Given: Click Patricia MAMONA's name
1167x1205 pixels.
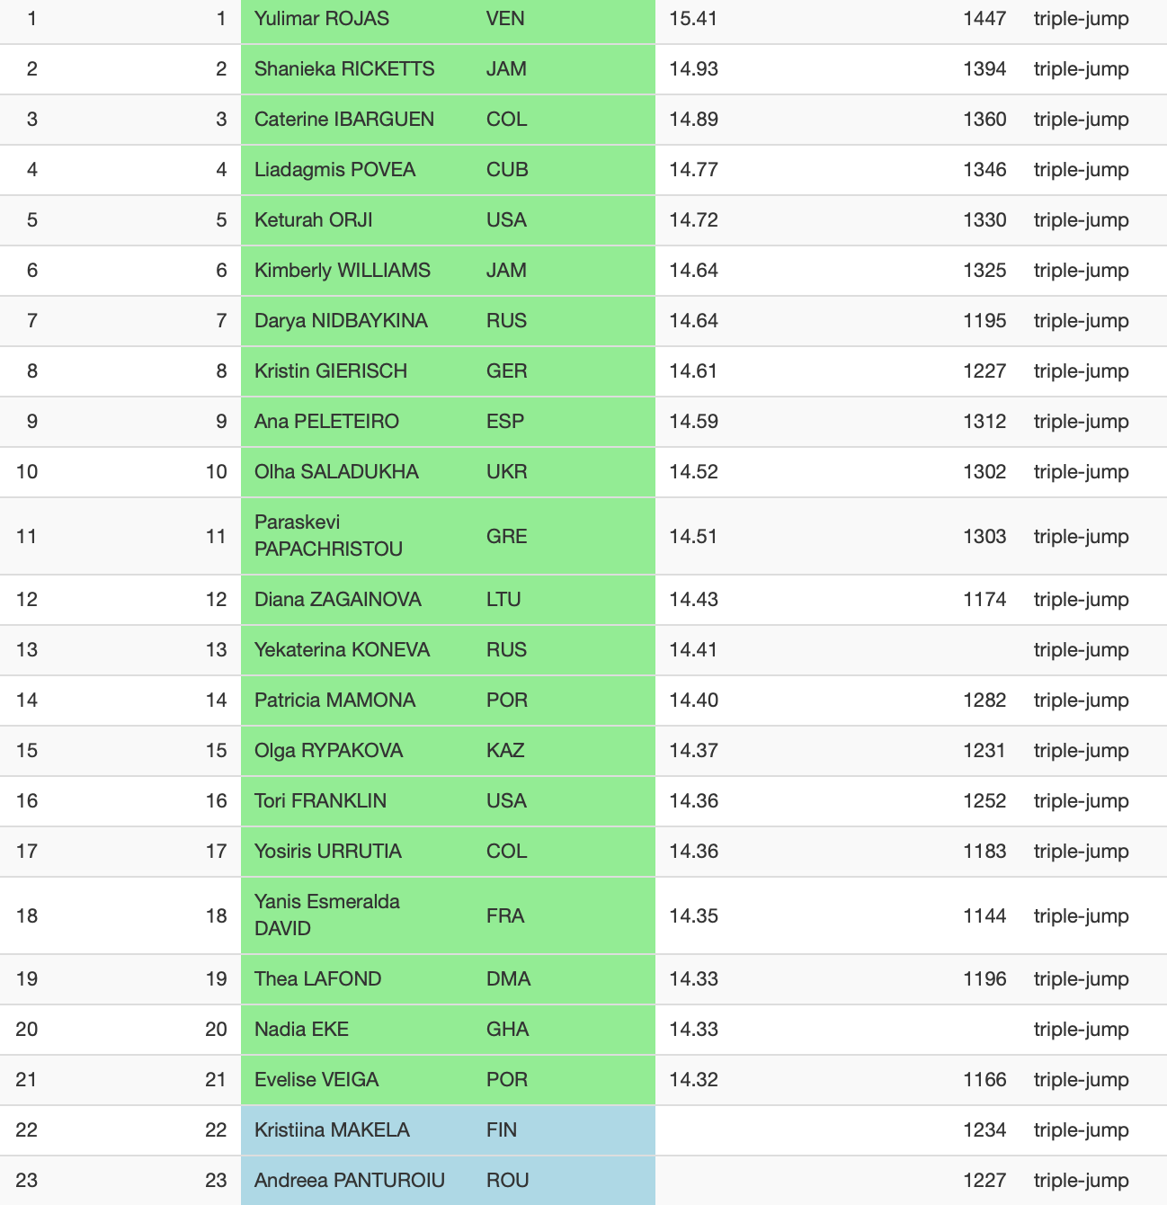Looking at the screenshot, I should [334, 701].
